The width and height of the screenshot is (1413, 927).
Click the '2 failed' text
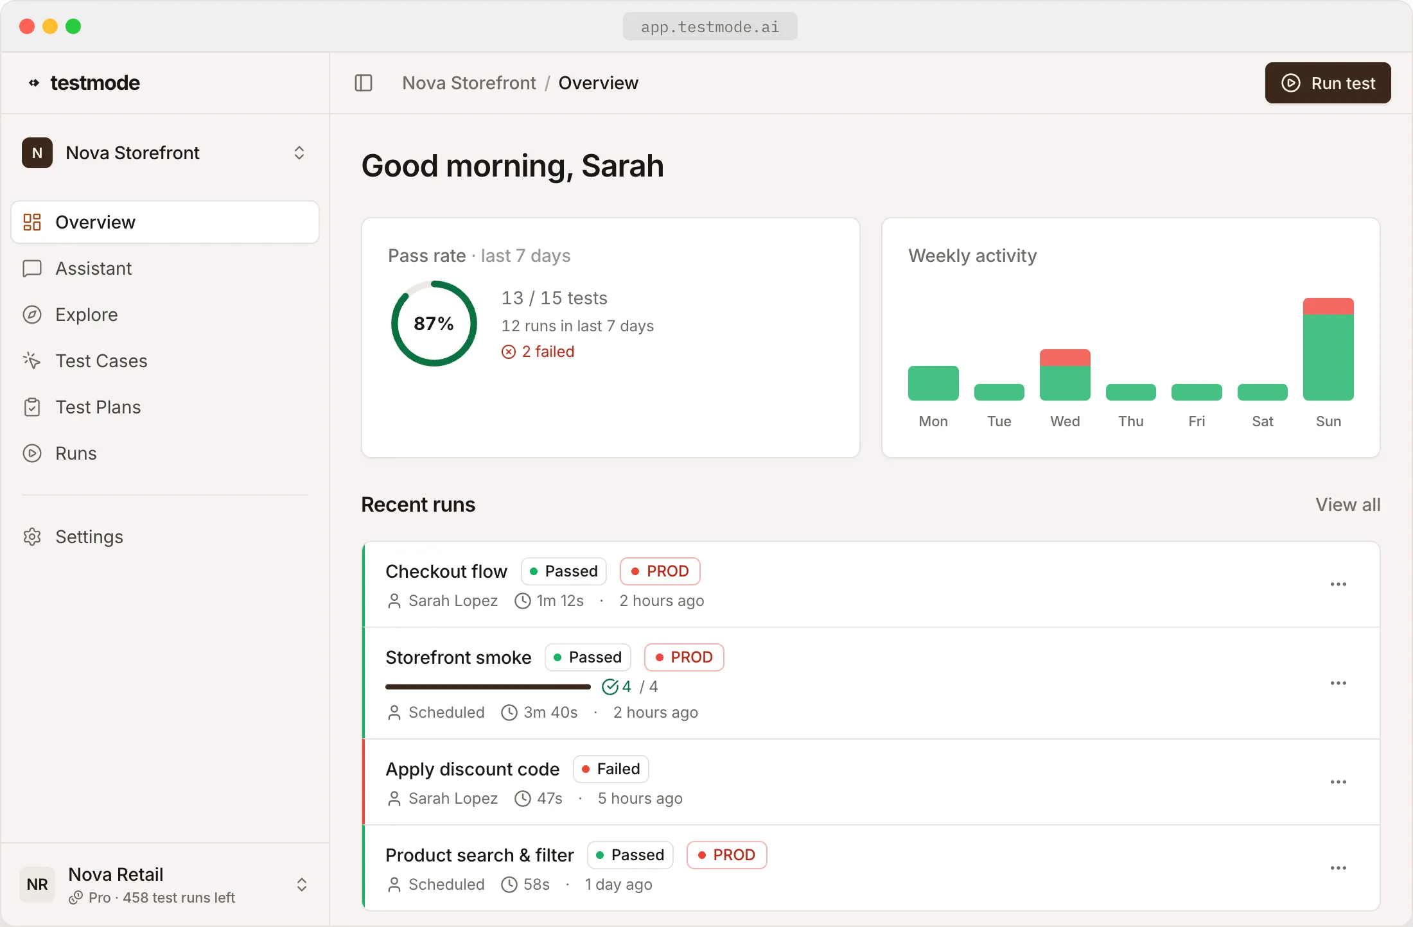click(x=548, y=352)
